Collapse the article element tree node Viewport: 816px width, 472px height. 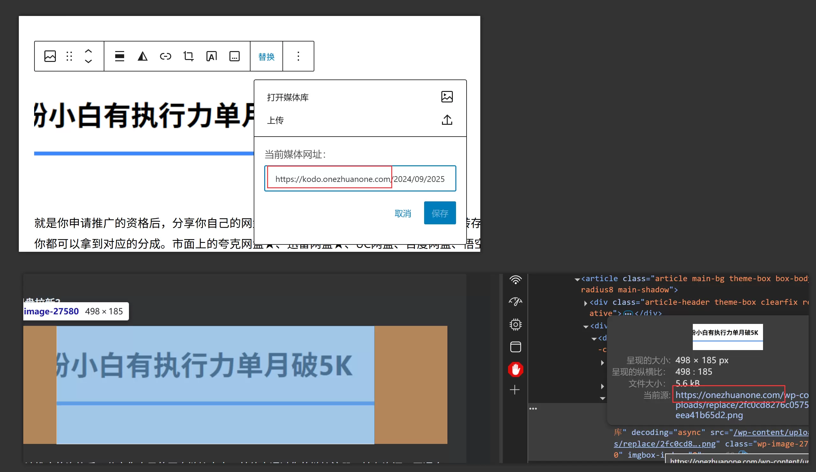(577, 279)
